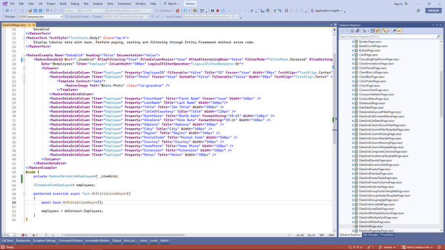The image size is (445, 250).
Task: Click the Navigate Backward icon
Action: (x=7, y=11)
